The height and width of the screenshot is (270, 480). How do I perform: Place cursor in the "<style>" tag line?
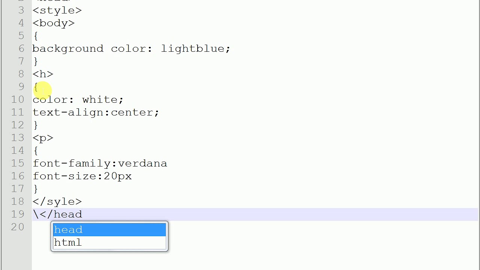(x=57, y=10)
